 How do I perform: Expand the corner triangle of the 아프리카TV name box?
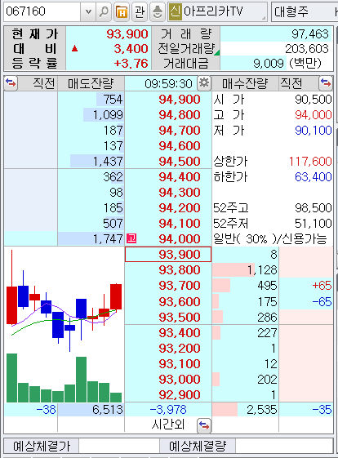[x=264, y=18]
